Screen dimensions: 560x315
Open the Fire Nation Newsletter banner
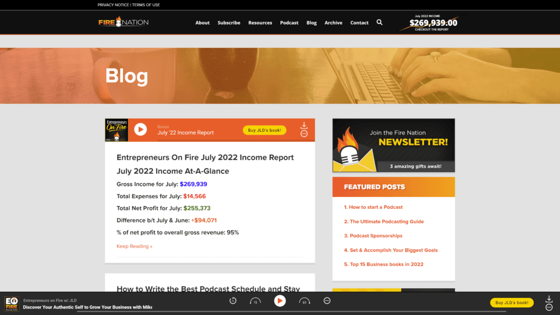(394, 145)
